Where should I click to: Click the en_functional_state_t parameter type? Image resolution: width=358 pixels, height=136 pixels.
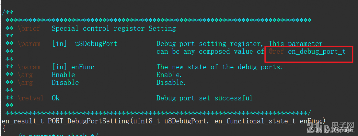click(255, 121)
